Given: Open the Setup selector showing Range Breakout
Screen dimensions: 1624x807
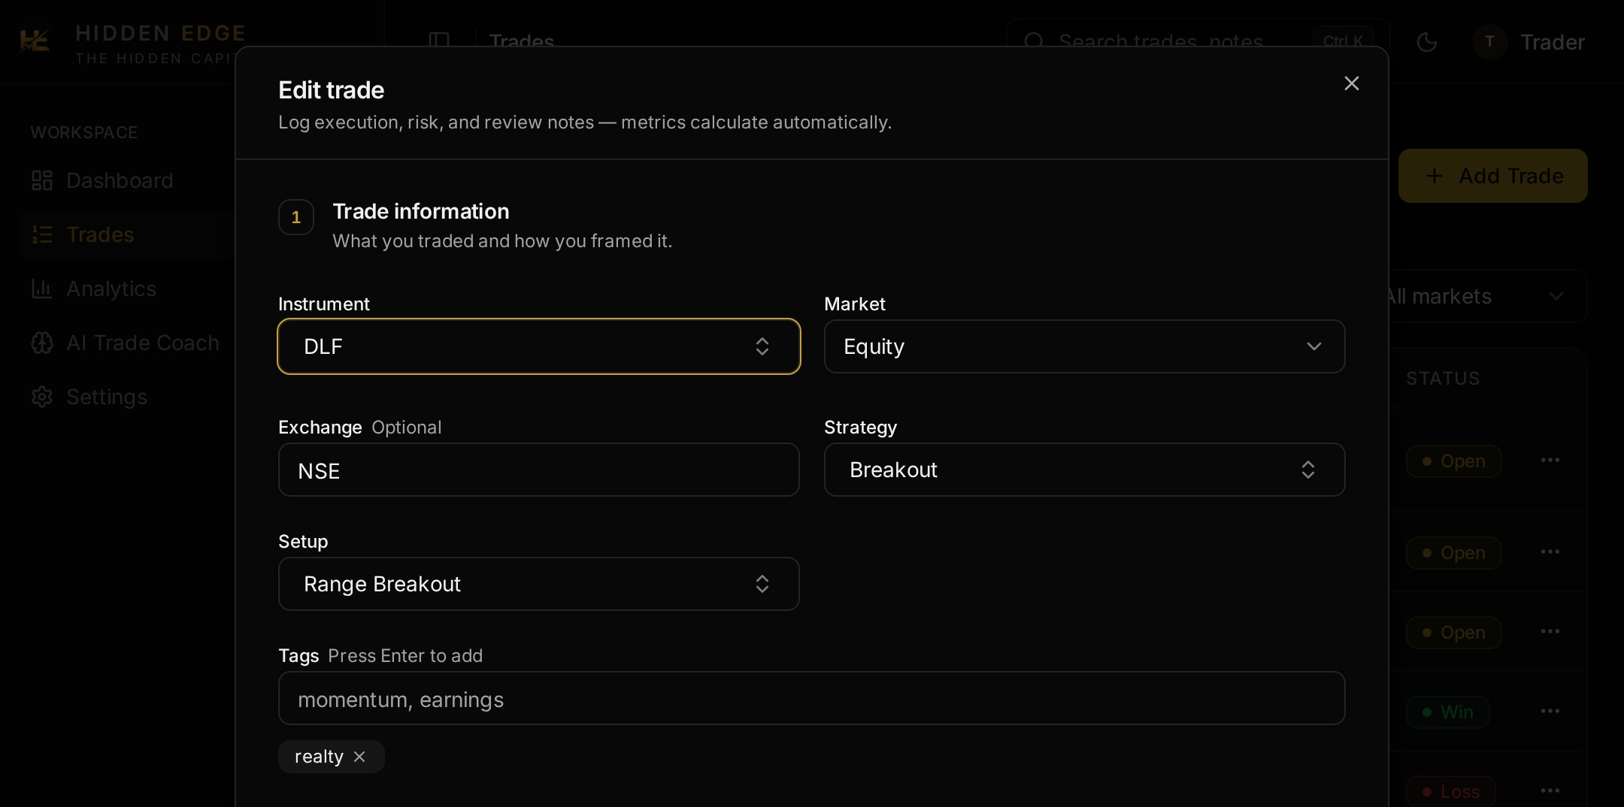Looking at the screenshot, I should [538, 584].
